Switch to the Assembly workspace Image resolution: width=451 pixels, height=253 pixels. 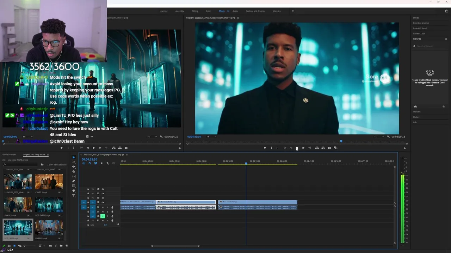(180, 11)
